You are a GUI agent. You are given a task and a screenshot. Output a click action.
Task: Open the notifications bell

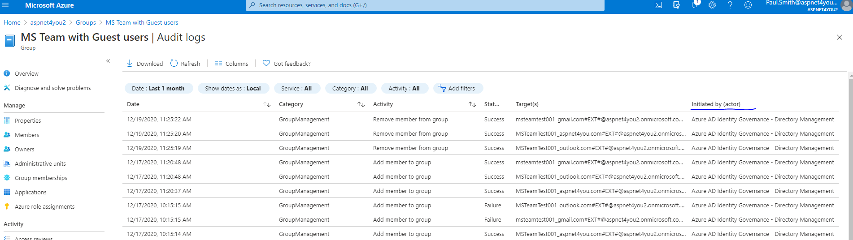pos(694,5)
